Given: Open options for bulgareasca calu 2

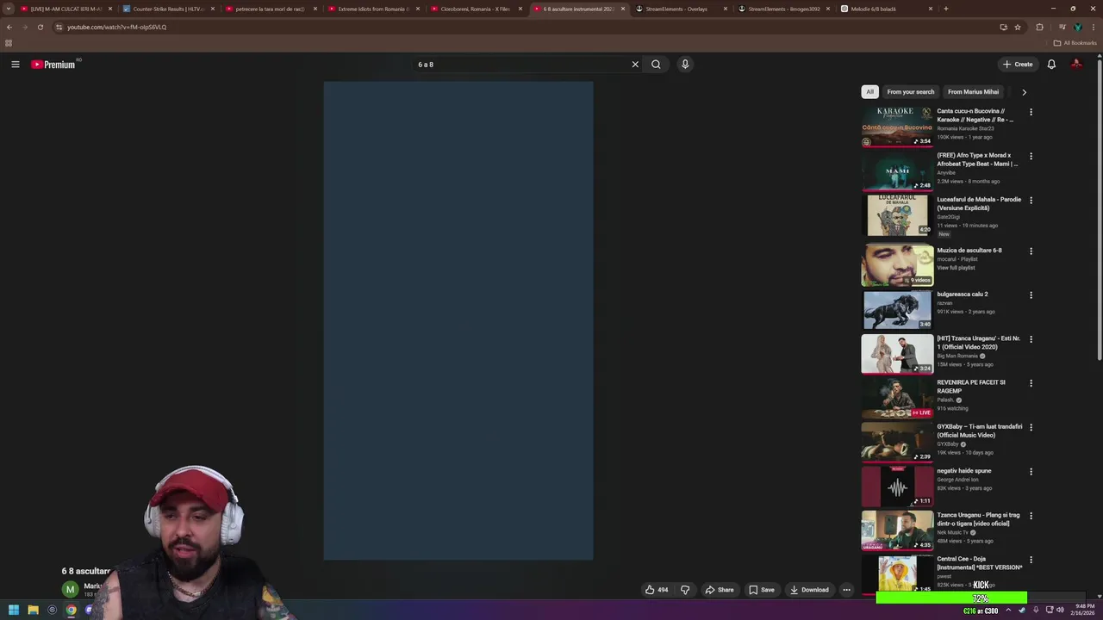Looking at the screenshot, I should (1031, 294).
